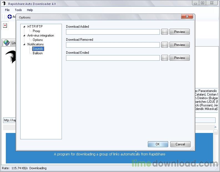Browse for Download Removed sound file
This screenshot has width=220, height=172.
tap(165, 45)
